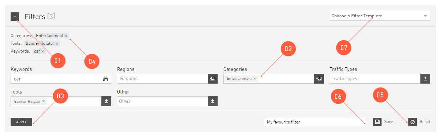
Task: Click the My favourite filter name field
Action: 315,122
